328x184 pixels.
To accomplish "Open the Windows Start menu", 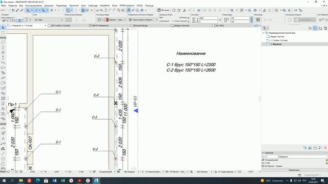I will [x=4, y=180].
